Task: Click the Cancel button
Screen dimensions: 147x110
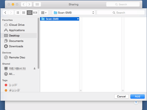Action: click(x=121, y=97)
